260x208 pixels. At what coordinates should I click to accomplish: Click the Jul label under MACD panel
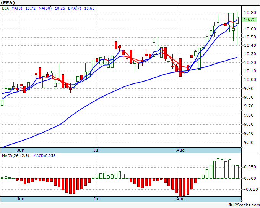pos(96,199)
